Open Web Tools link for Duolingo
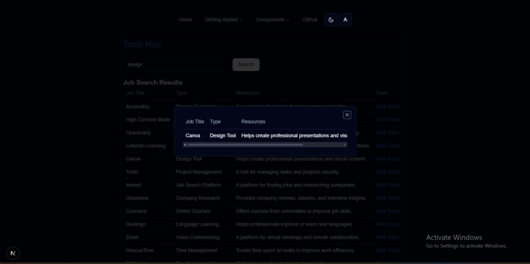 pos(387,224)
